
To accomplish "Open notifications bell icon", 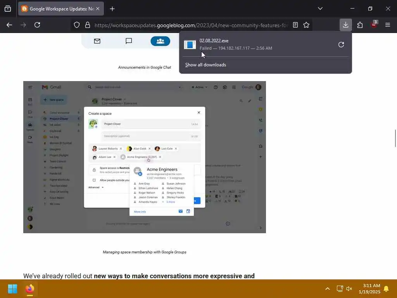I will tap(387, 289).
